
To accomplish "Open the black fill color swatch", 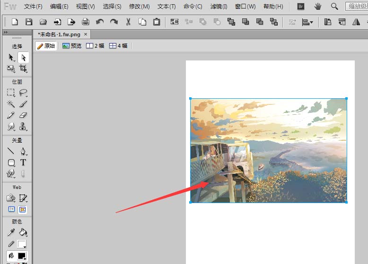I will [22, 256].
